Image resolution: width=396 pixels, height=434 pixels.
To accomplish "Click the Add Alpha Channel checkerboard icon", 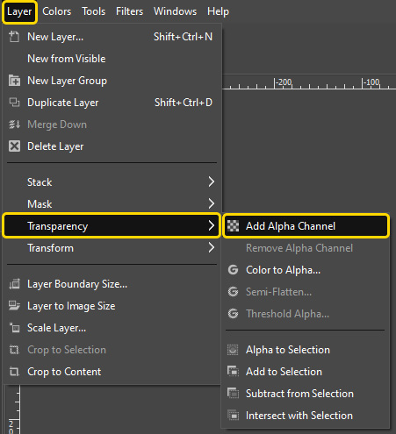I will tap(233, 226).
